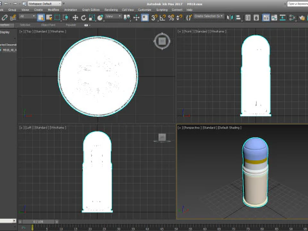This screenshot has height=231, width=308.
Task: Activate the Select and Scale tool
Action: 92,17
